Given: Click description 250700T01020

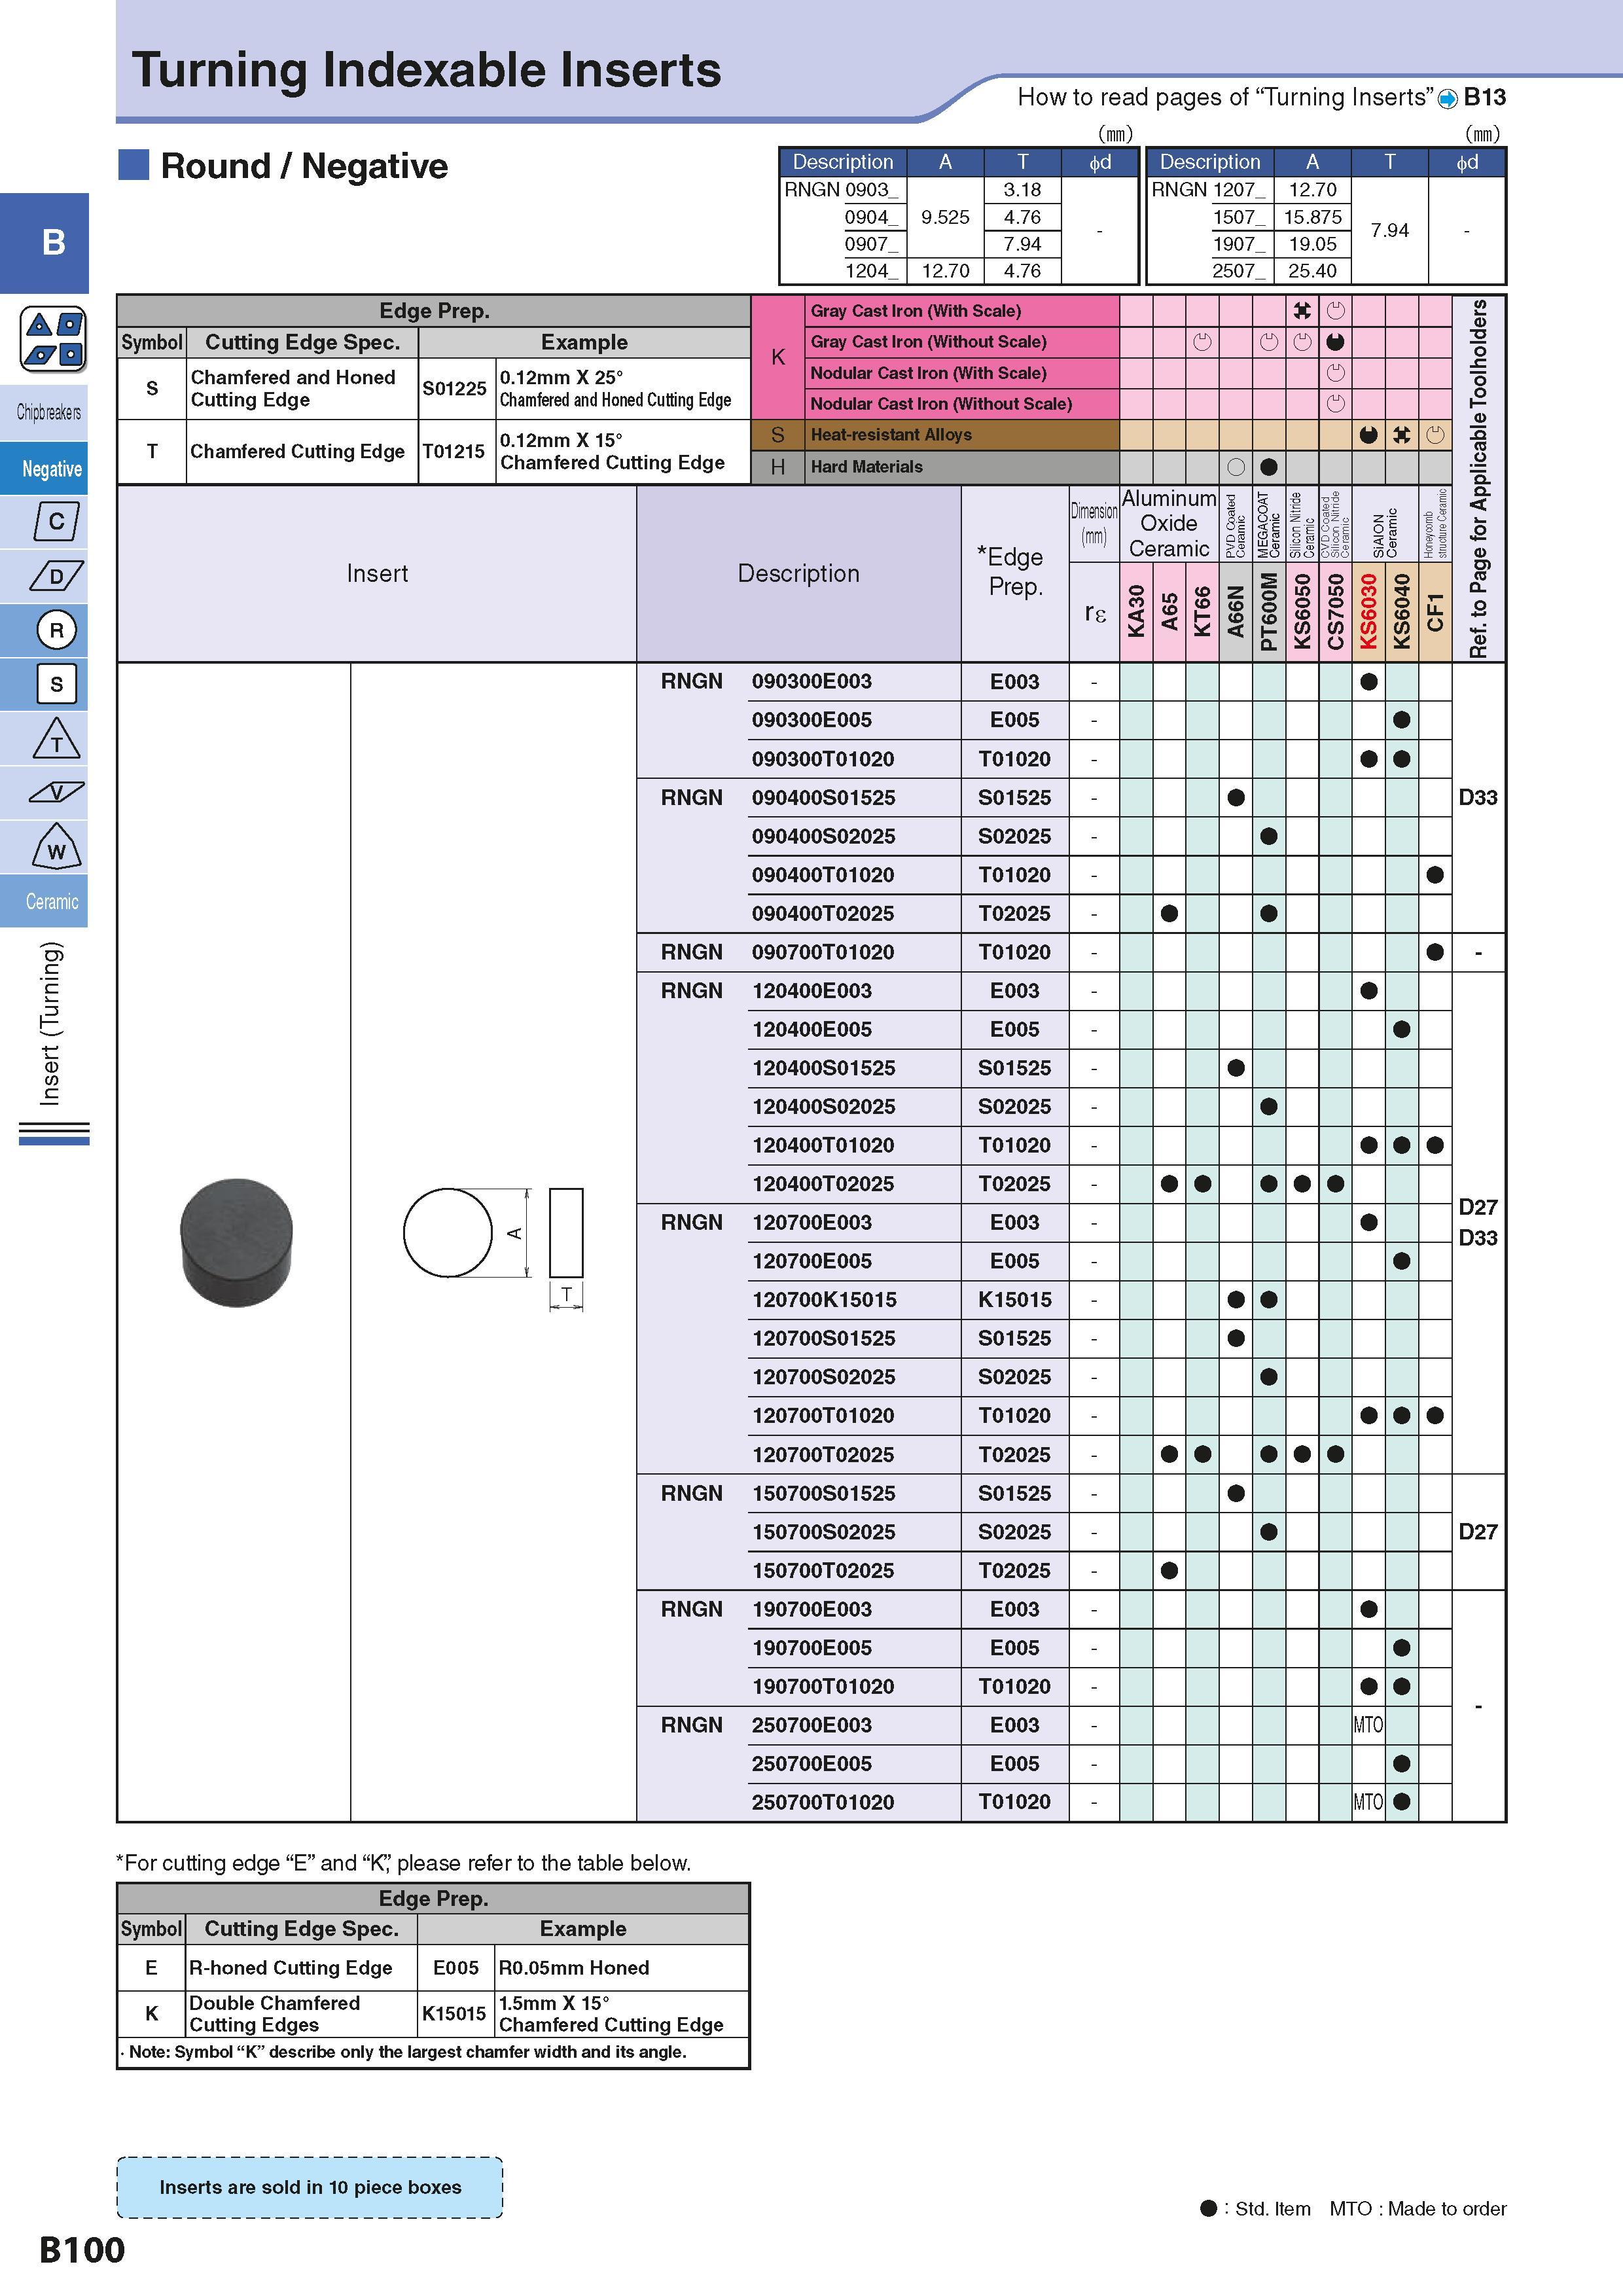Looking at the screenshot, I should [823, 1802].
